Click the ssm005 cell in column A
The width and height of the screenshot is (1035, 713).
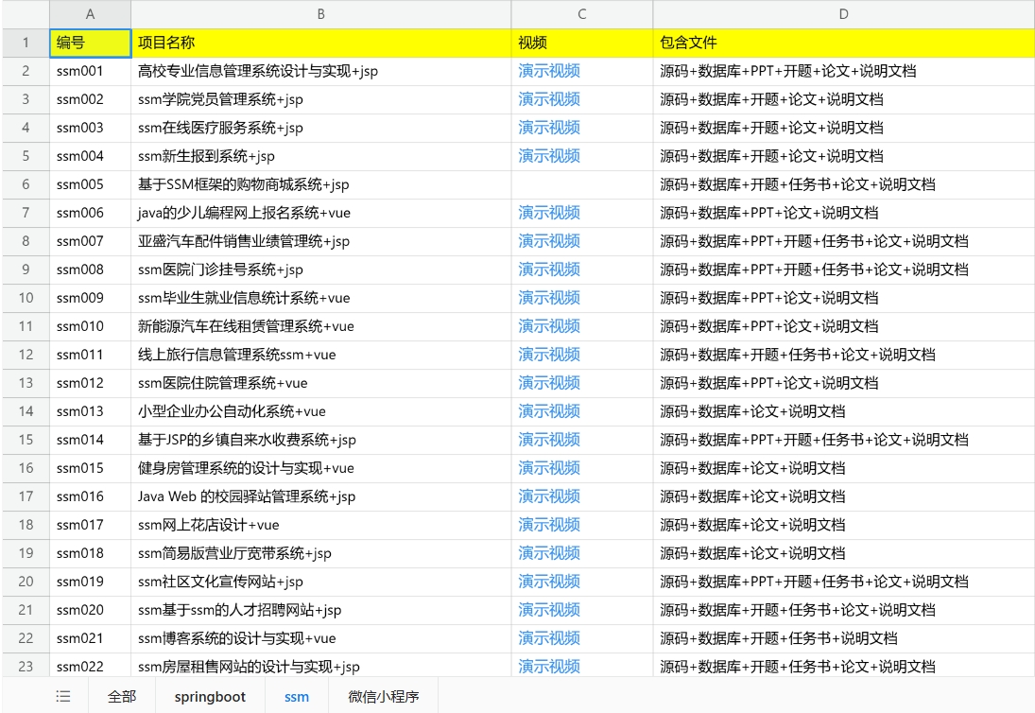[x=91, y=184]
